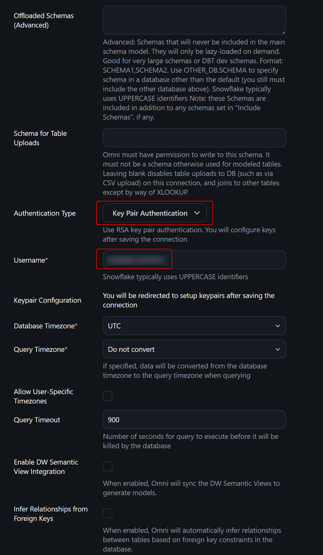
Task: Click the "Infer Relationships from Foreign Keys" label
Action: point(51,514)
